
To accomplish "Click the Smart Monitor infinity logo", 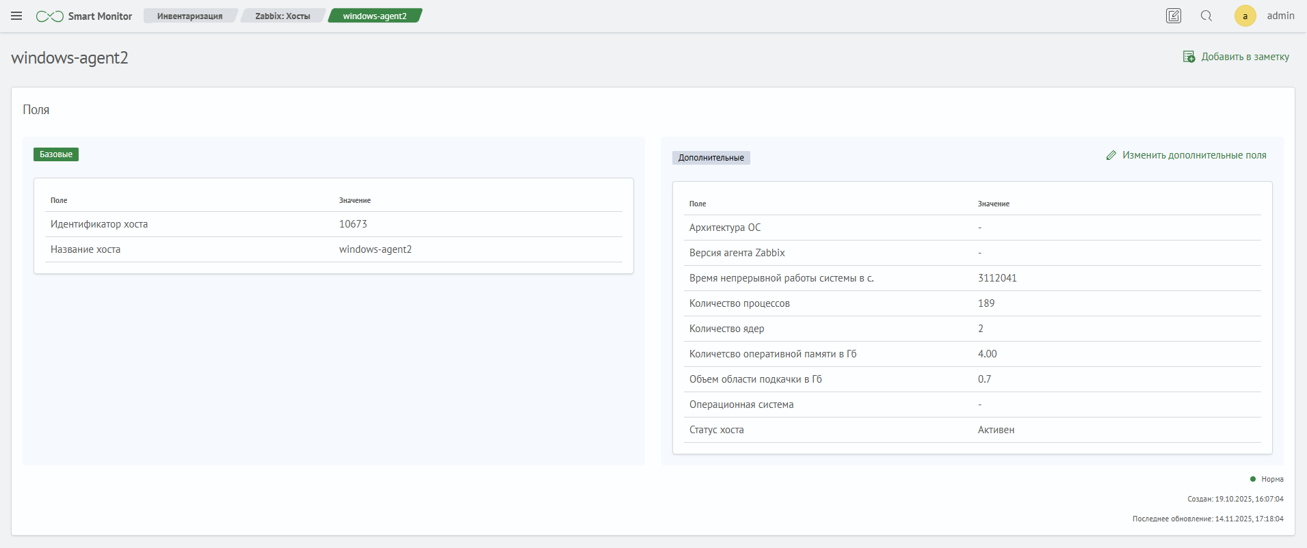I will (50, 16).
